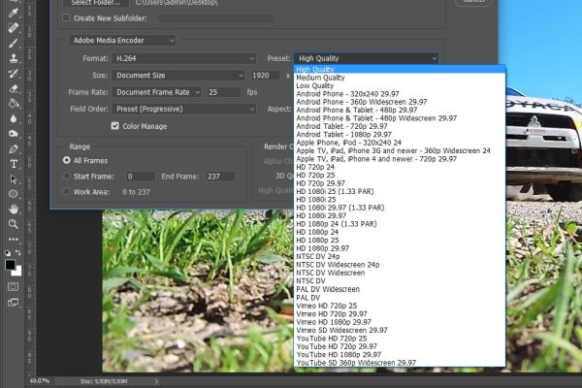Image resolution: width=582 pixels, height=388 pixels.
Task: Select the History Brush tool
Action: tap(14, 74)
